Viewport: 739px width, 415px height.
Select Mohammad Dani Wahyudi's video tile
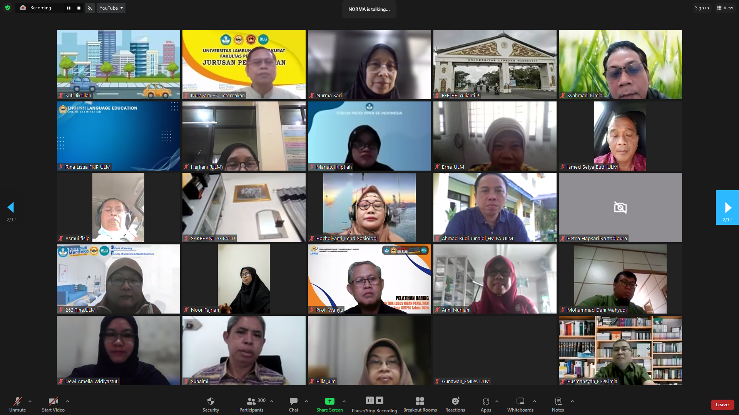(620, 279)
